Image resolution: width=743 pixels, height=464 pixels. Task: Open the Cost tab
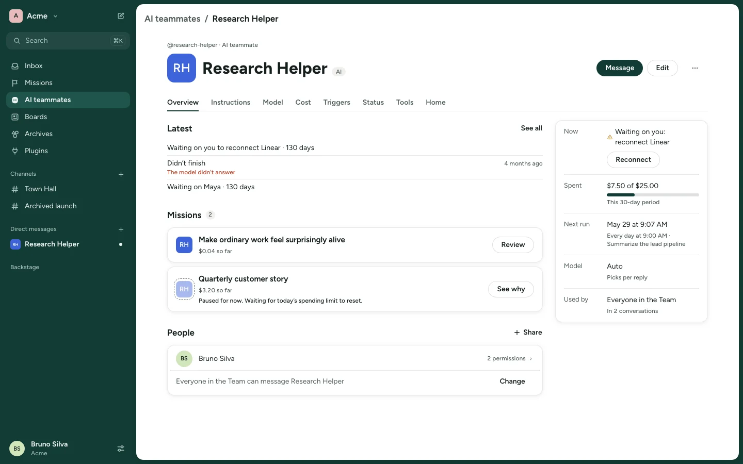(303, 103)
